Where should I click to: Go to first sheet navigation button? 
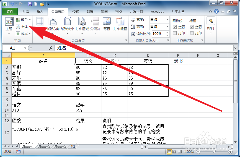coord(5,146)
